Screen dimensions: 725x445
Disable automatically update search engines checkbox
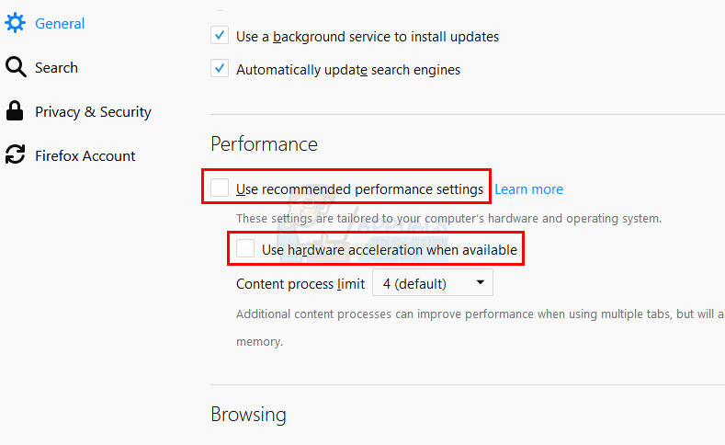tap(220, 69)
